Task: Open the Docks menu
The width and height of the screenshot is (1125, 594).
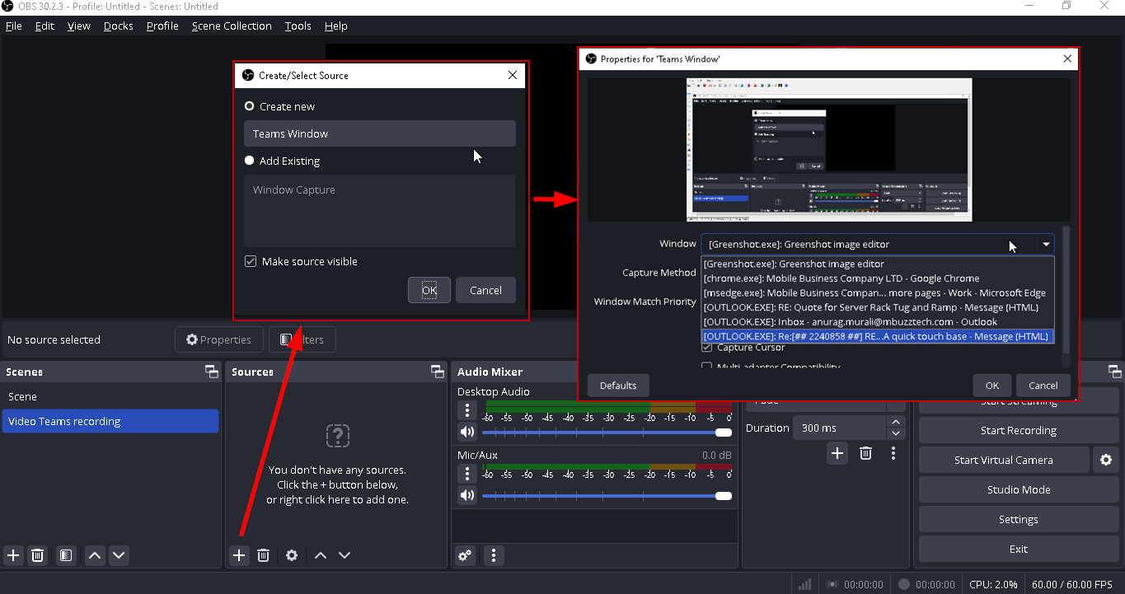Action: coord(119,26)
